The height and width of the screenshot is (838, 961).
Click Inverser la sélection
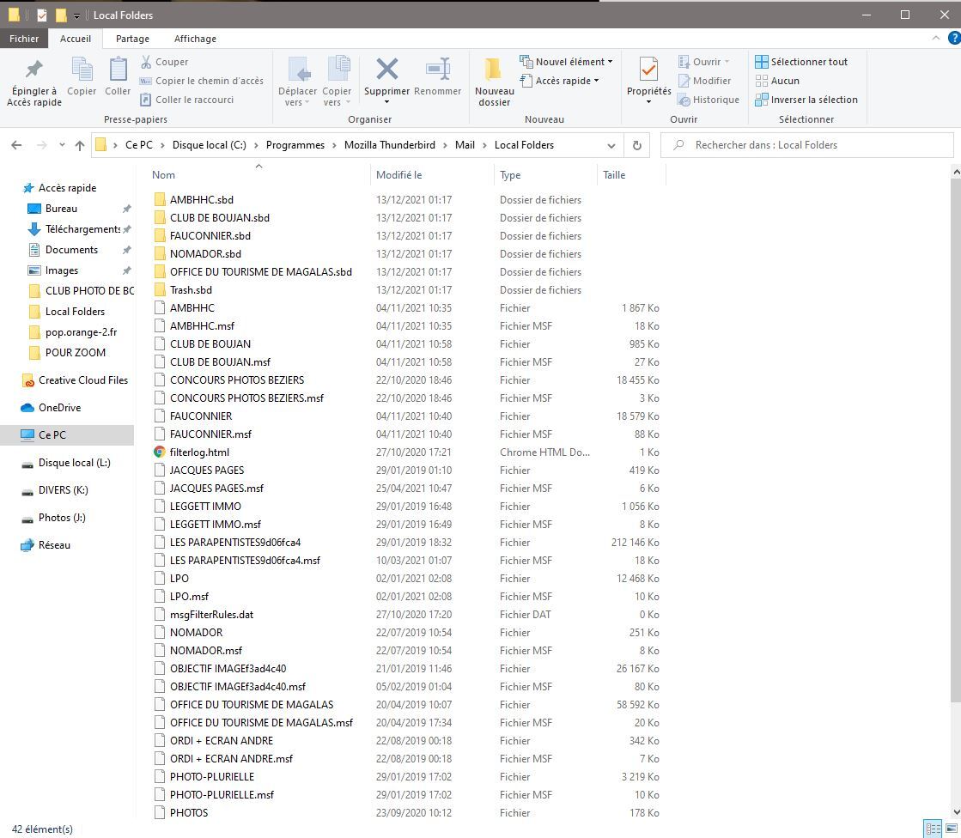click(x=806, y=100)
